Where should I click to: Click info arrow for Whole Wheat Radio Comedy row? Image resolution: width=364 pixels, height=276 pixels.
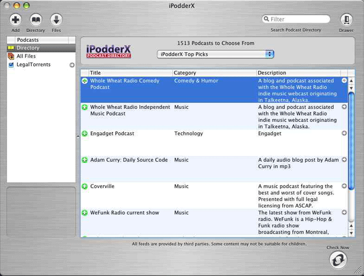click(x=344, y=81)
